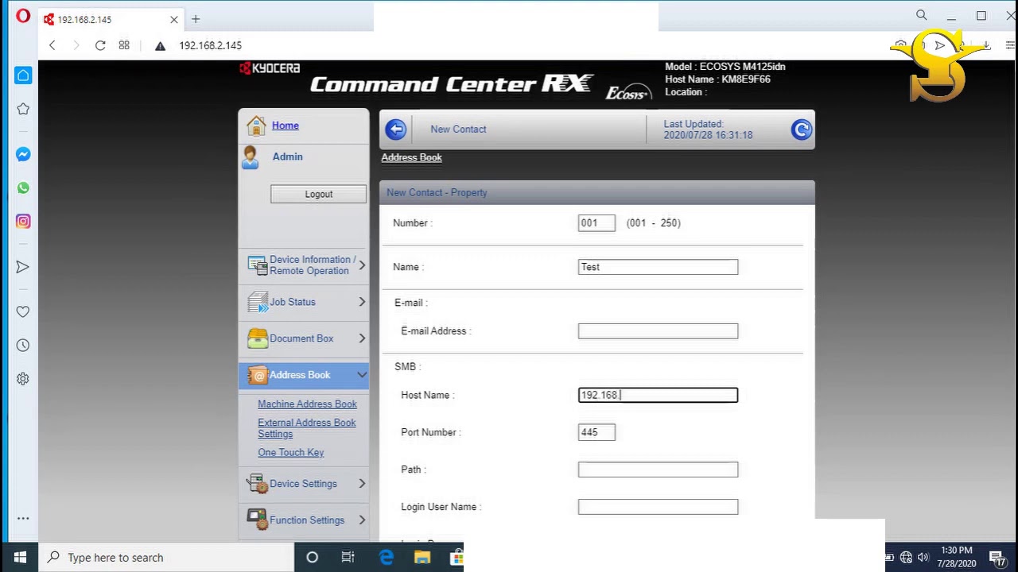This screenshot has width=1018, height=572.
Task: Click the New Contact title text
Action: (x=458, y=129)
